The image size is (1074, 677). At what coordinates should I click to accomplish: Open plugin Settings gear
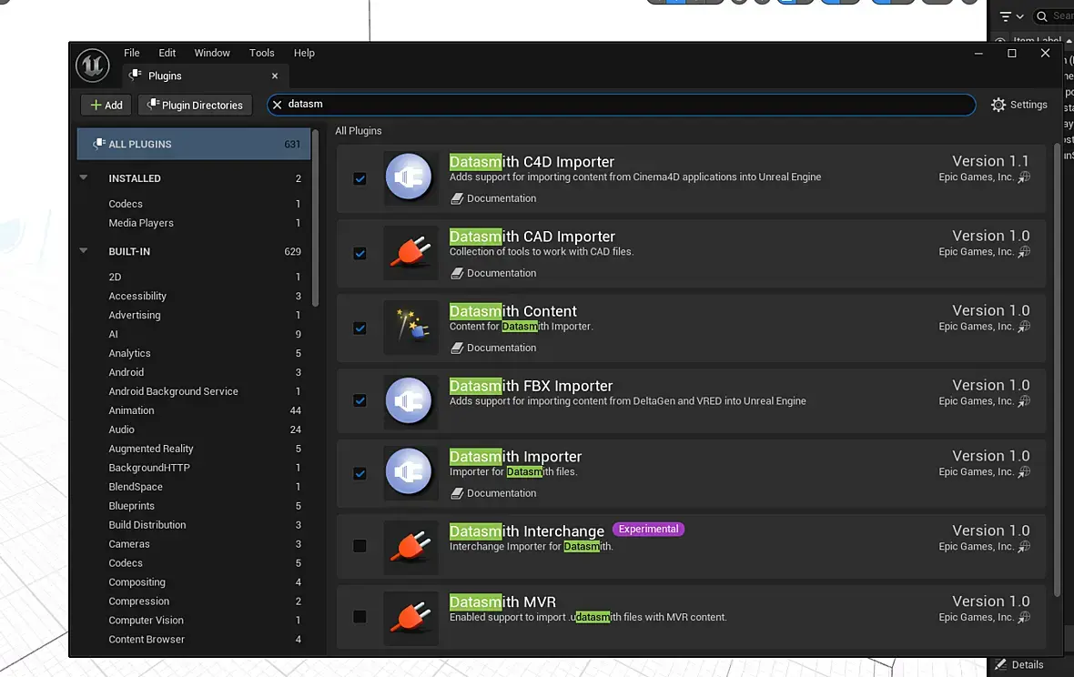point(998,105)
